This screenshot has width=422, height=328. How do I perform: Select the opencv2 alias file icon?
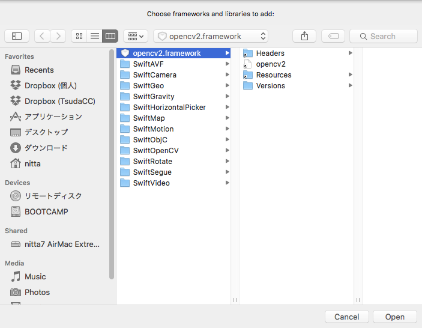(248, 64)
